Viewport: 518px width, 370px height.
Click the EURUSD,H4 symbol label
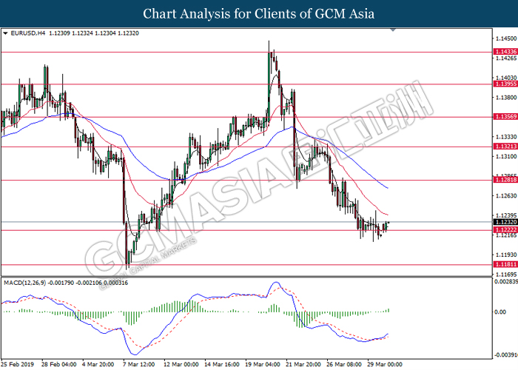(28, 33)
